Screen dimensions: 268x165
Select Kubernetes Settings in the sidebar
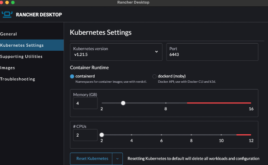point(22,45)
